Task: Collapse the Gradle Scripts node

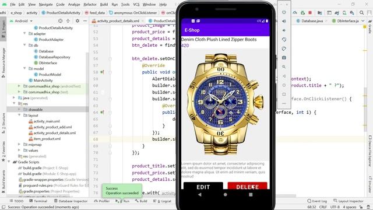Action: pyautogui.click(x=9, y=162)
